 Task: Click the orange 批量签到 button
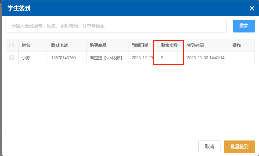(x=239, y=146)
